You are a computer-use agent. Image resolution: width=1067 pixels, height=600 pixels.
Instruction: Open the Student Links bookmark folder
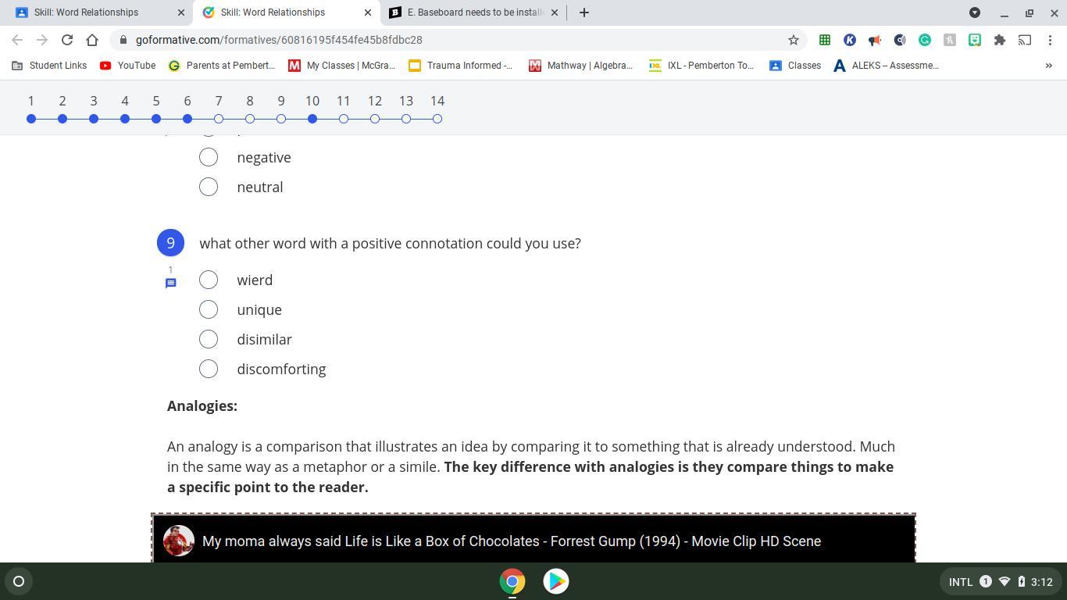[49, 66]
